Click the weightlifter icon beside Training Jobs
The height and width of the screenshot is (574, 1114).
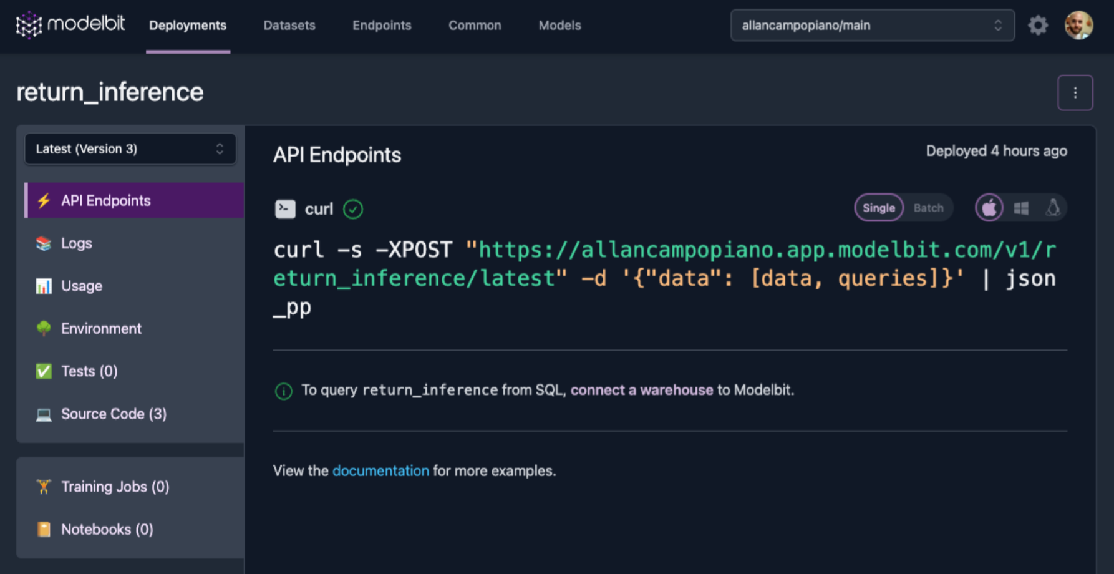[44, 487]
